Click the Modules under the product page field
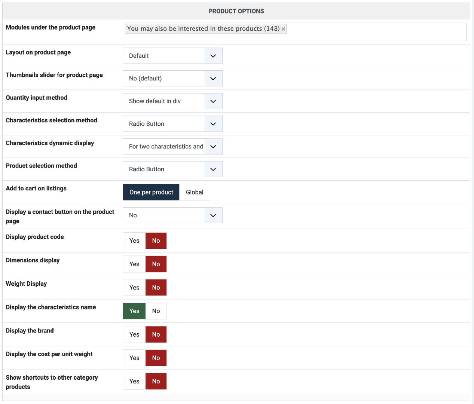 point(374,32)
